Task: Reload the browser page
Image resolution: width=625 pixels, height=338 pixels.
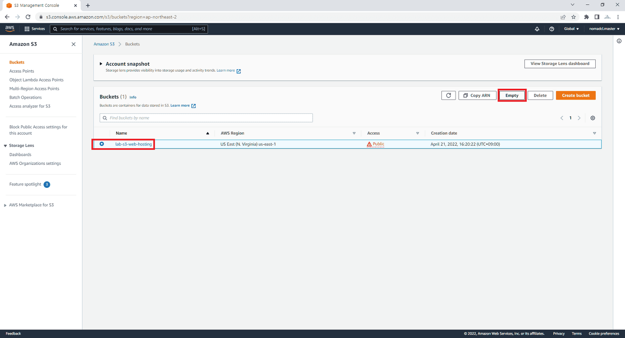Action: click(x=28, y=17)
